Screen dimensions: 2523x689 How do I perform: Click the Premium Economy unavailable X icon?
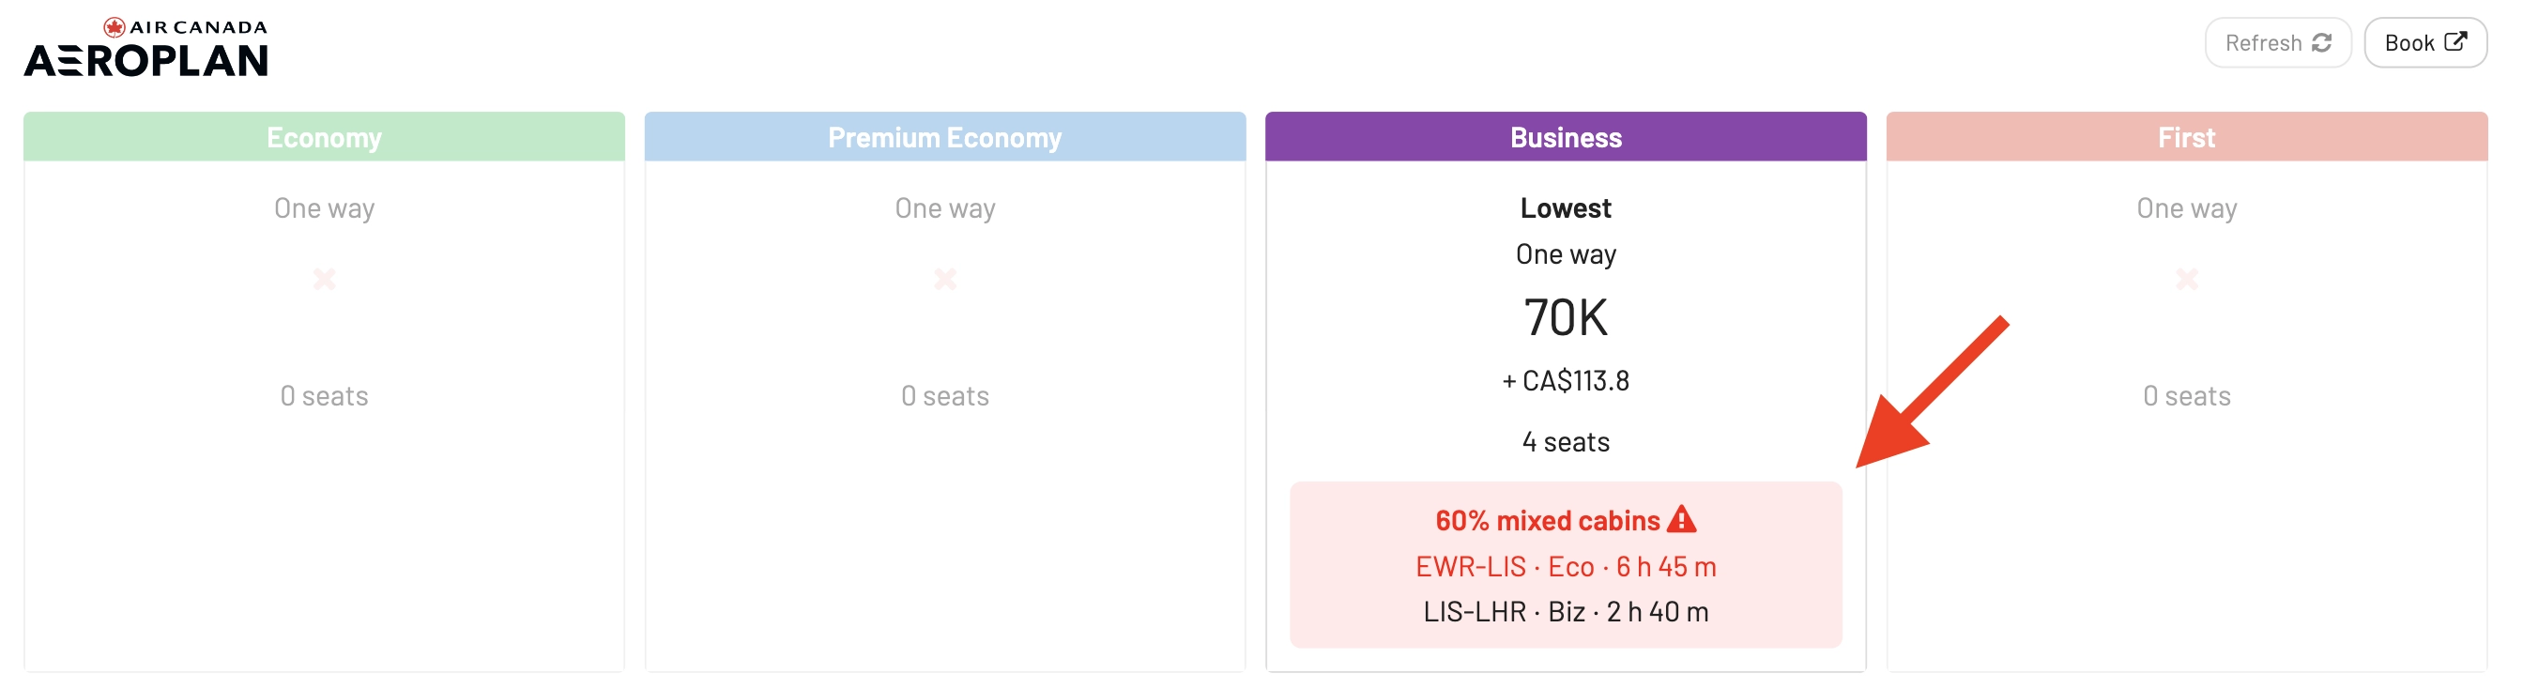(945, 280)
